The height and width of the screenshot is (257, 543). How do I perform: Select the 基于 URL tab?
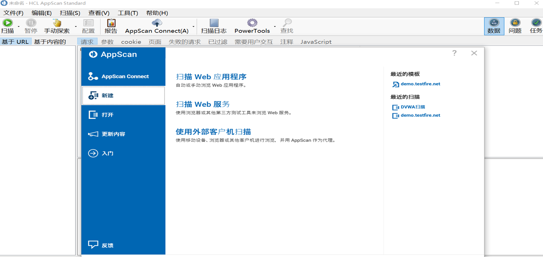tap(15, 42)
